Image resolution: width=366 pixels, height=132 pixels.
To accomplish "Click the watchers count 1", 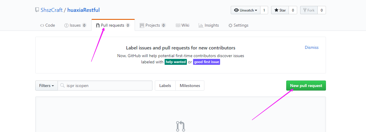I will pos(264,10).
